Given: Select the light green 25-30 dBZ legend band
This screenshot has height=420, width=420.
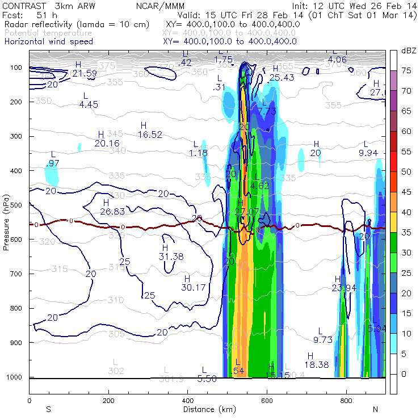Looking at the screenshot, I should pyautogui.click(x=393, y=263).
